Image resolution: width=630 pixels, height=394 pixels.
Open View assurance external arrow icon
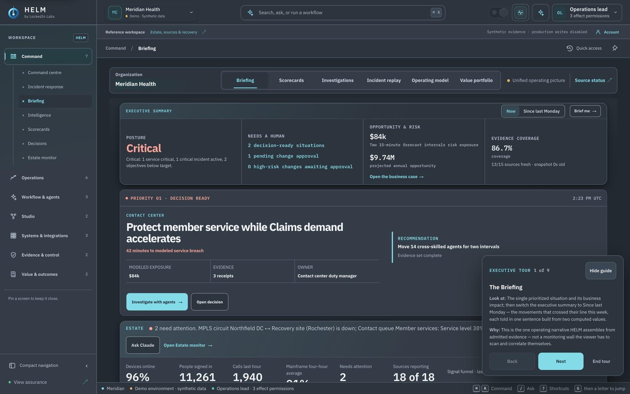85,382
